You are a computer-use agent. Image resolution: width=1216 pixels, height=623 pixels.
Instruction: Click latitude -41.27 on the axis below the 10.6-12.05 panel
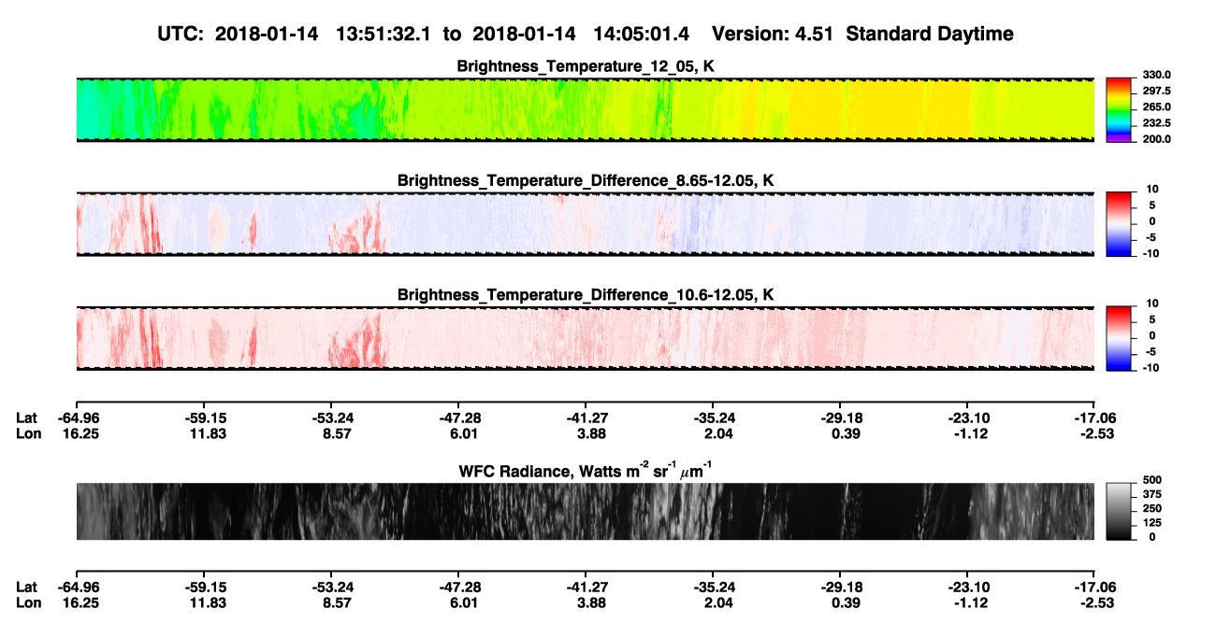[x=587, y=418]
